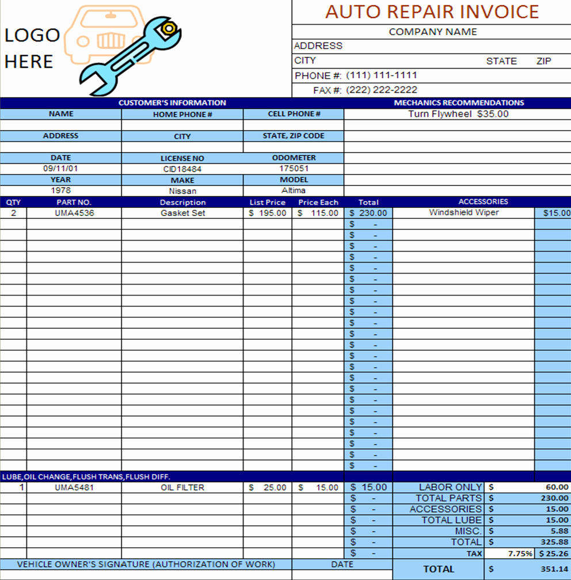Click the Turn Flywheel $35.00 recommendation
Image resolution: width=571 pixels, height=580 pixels.
(458, 114)
